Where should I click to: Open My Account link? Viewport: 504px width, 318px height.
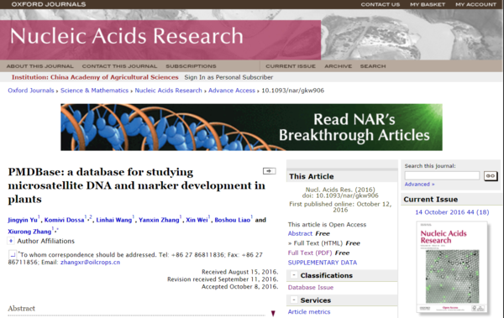click(x=475, y=4)
